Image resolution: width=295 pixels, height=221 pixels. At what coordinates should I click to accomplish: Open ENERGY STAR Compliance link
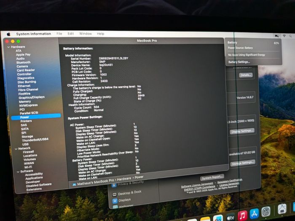coord(199,188)
